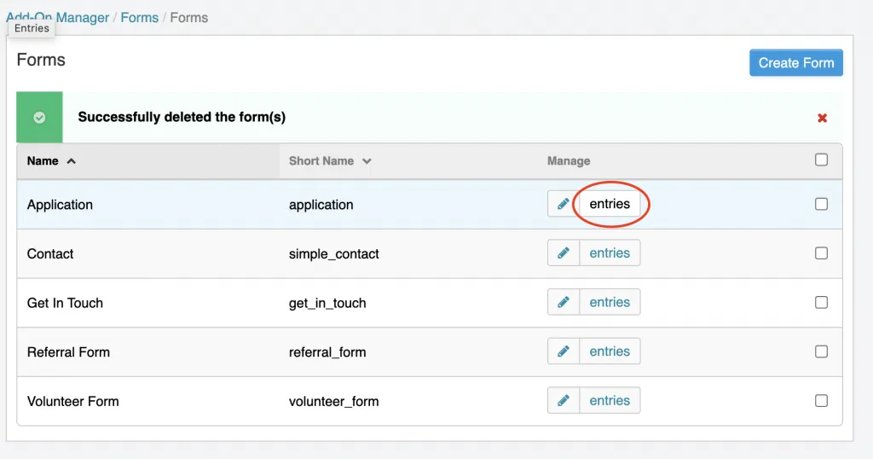Select the 'Application' name cell
Image resolution: width=873 pixels, height=459 pixels.
(x=61, y=205)
